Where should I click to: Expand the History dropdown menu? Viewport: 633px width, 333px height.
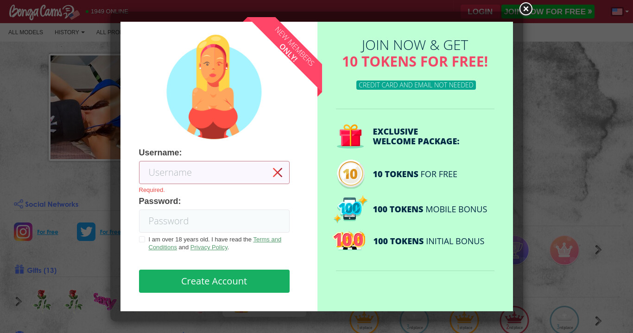tap(70, 32)
